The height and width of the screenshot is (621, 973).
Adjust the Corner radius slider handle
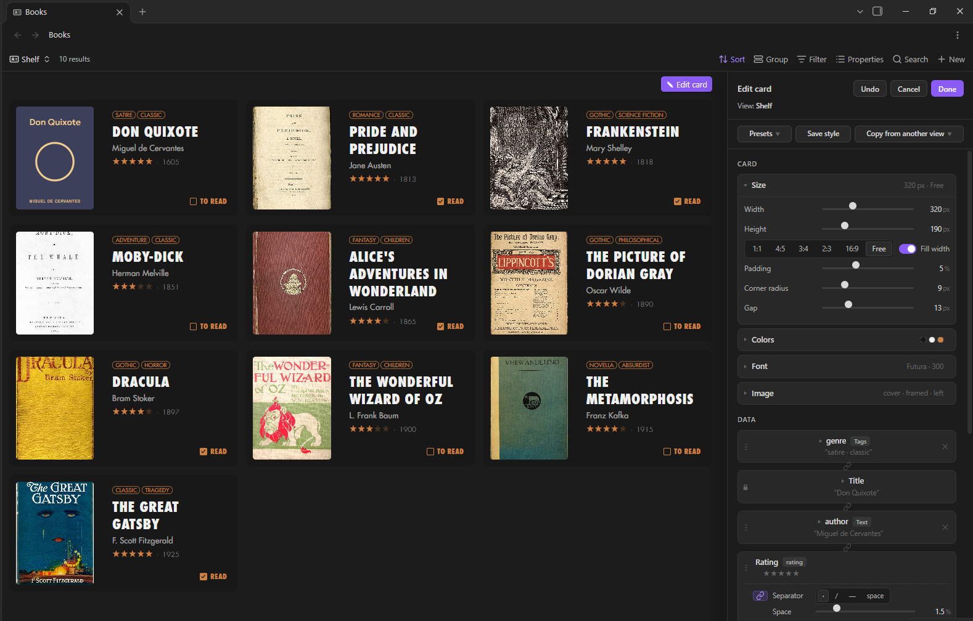[845, 285]
